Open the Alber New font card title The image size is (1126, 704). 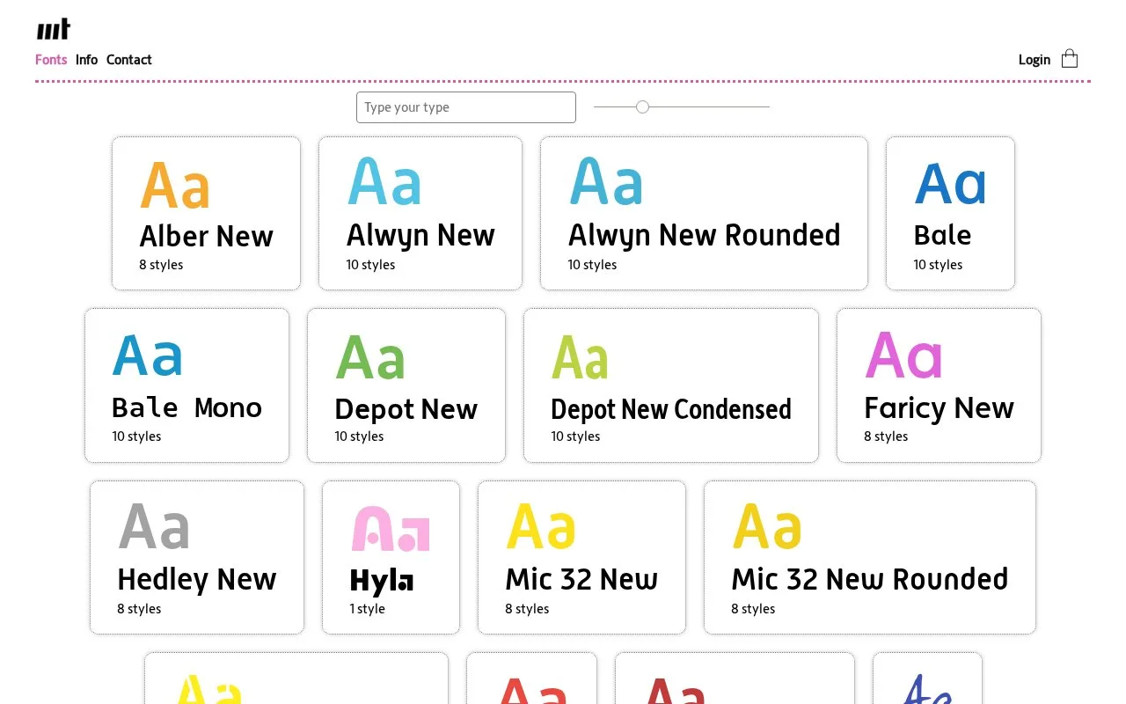[x=207, y=236]
